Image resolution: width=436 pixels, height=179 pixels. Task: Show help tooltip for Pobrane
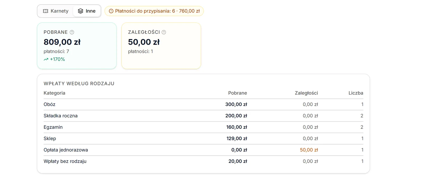tap(72, 32)
